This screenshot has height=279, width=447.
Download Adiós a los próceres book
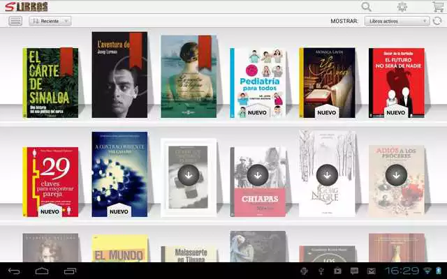pos(396,175)
